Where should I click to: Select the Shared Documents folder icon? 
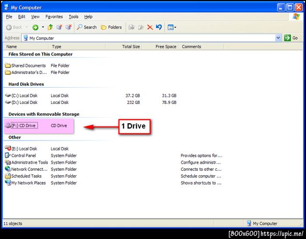click(8, 65)
